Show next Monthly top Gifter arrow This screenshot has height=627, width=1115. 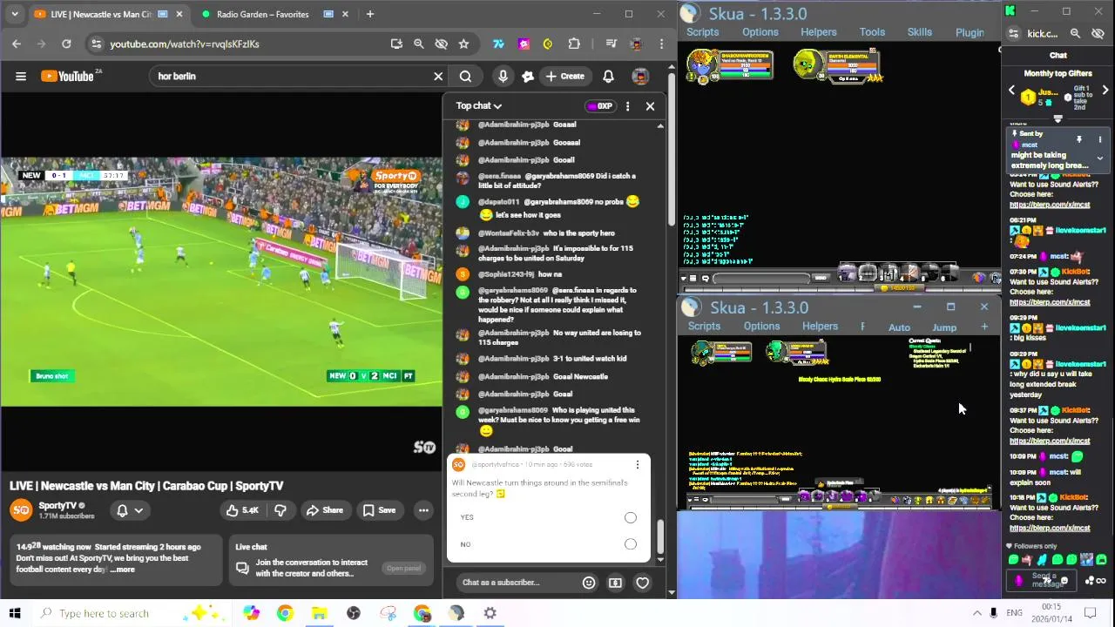click(1105, 91)
